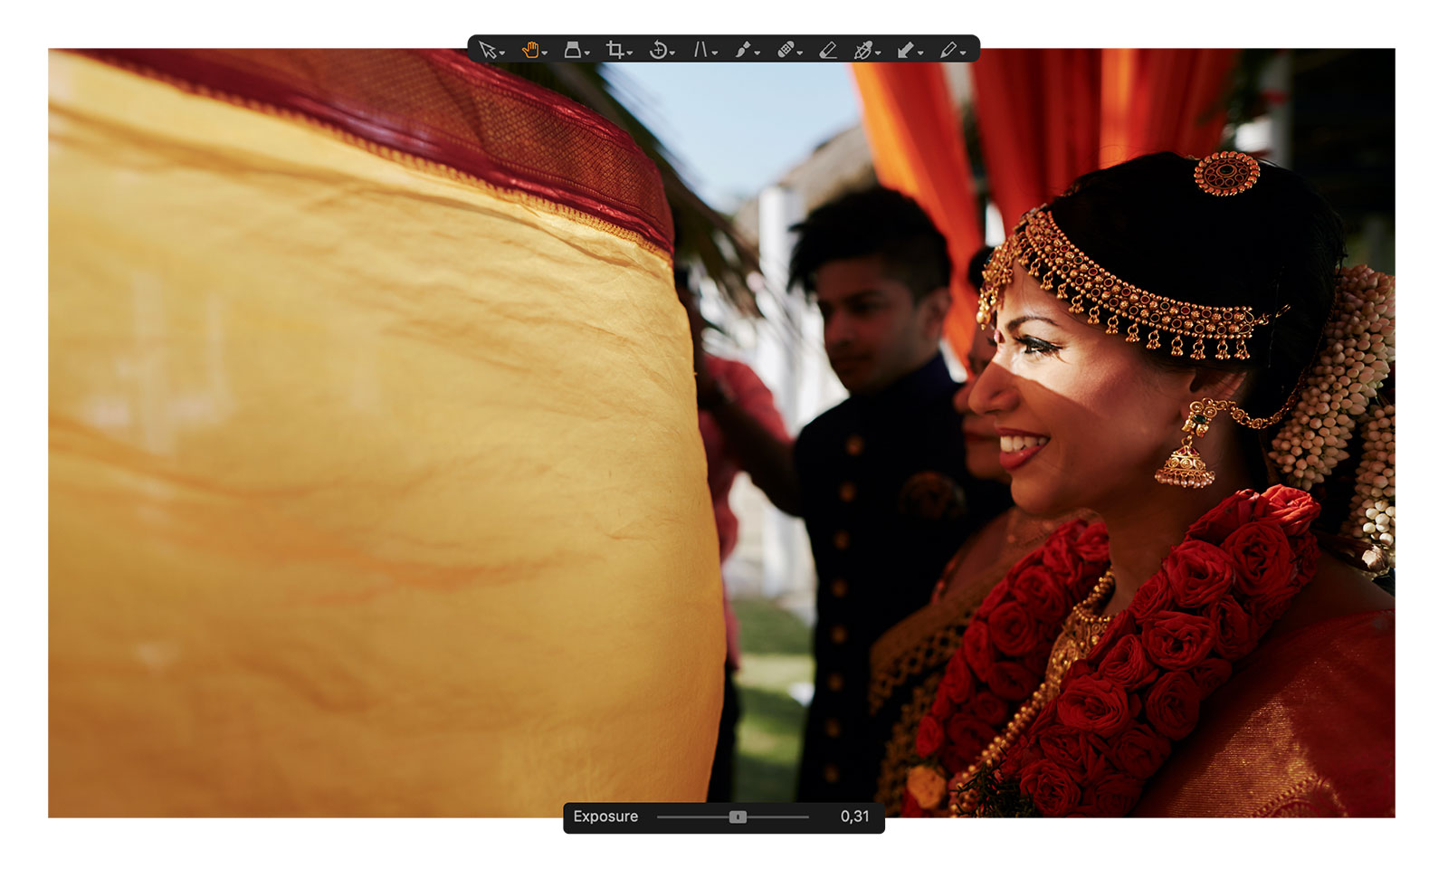Click the Exposure slider handle
The image size is (1448, 888).
click(x=738, y=816)
